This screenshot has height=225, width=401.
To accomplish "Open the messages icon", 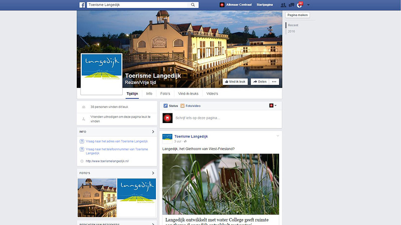I will click(292, 5).
